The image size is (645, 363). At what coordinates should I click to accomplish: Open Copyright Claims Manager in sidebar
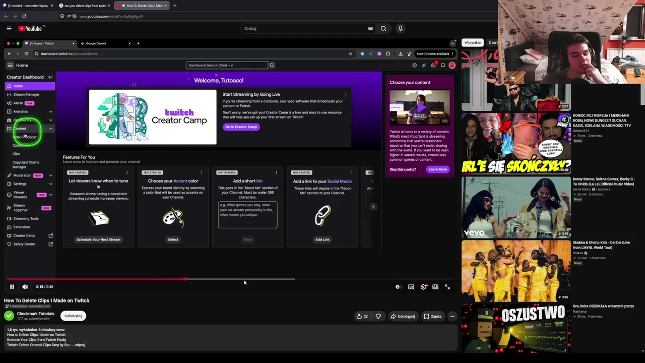(26, 164)
